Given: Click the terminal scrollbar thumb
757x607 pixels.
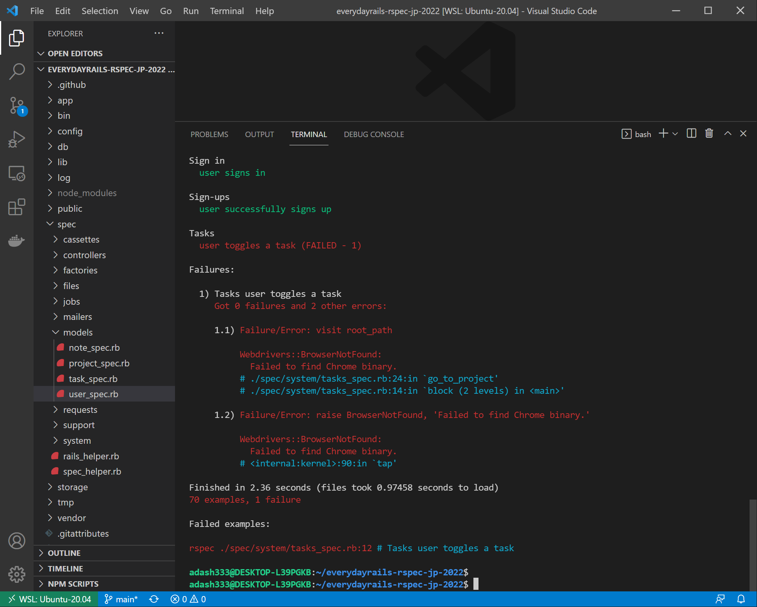Looking at the screenshot, I should pyautogui.click(x=753, y=545).
